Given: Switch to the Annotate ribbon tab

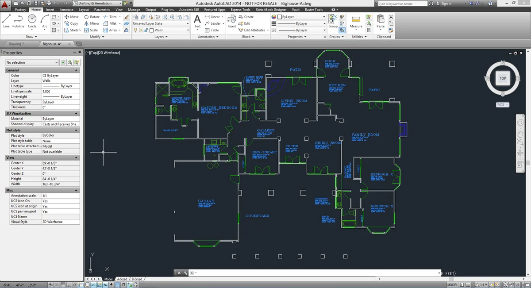Looking at the screenshot, I should tap(66, 9).
